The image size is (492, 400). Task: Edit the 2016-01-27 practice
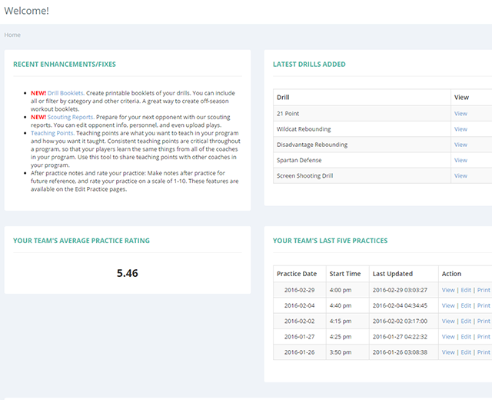coord(466,336)
